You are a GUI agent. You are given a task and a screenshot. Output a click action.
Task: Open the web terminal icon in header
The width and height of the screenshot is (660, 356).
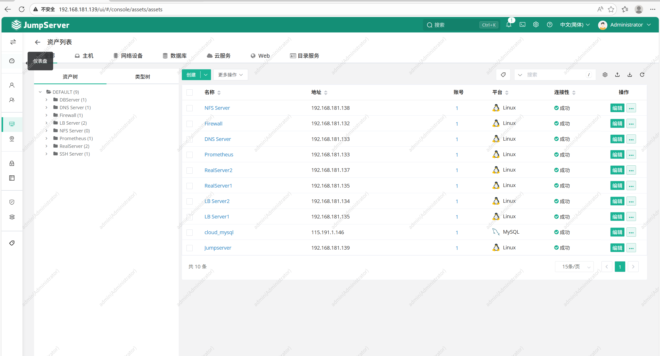pyautogui.click(x=522, y=25)
